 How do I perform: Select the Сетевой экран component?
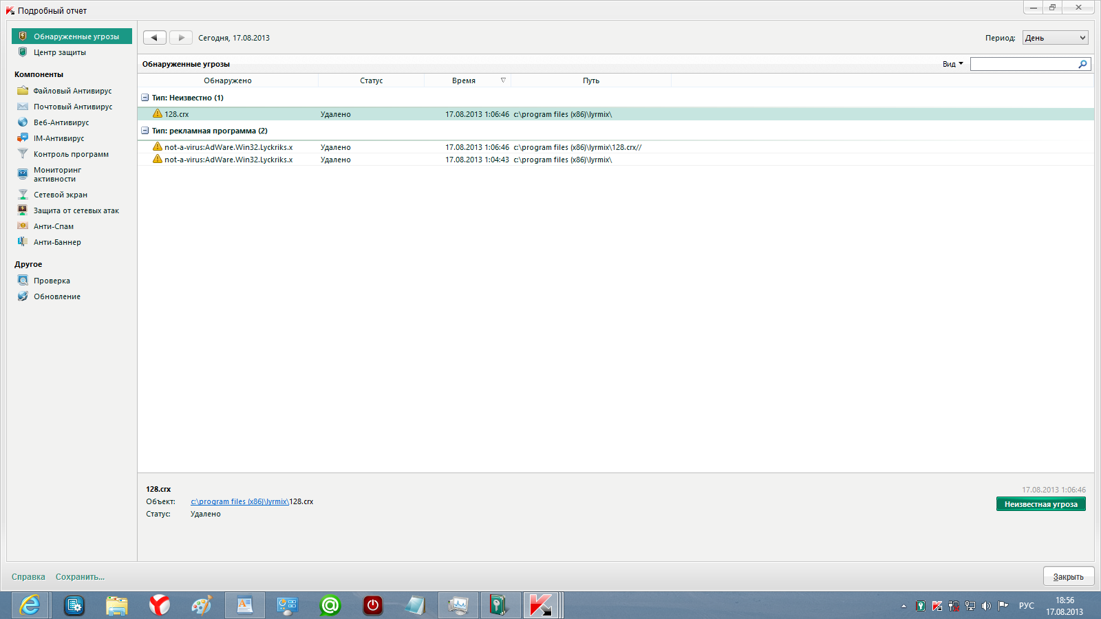point(61,195)
